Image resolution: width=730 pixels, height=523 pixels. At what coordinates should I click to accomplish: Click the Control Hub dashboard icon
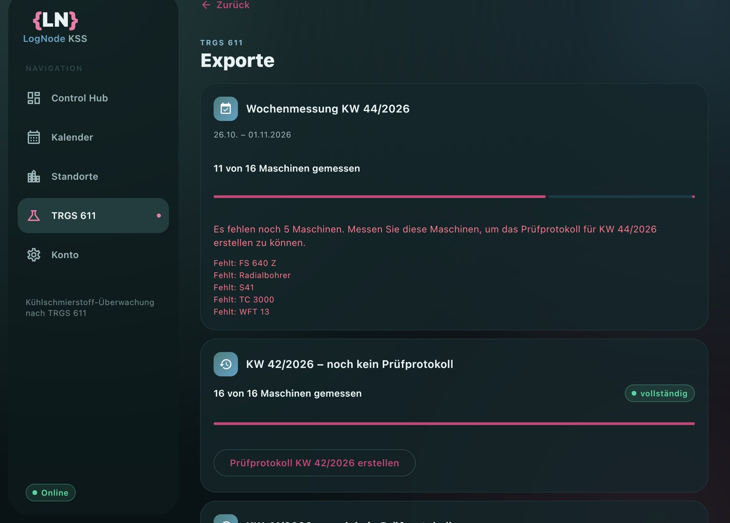[34, 98]
